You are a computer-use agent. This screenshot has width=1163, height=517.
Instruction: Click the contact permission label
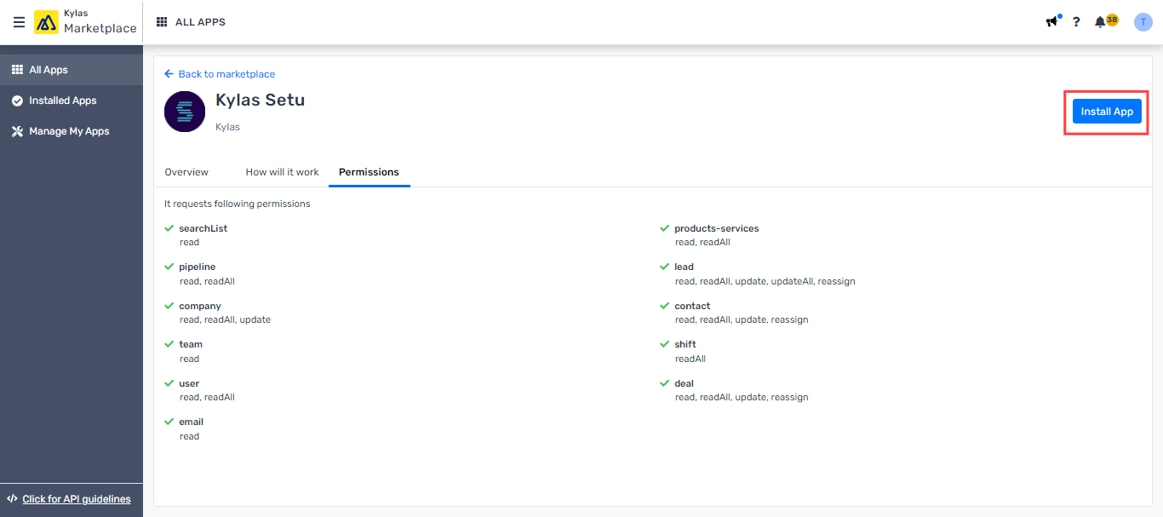coord(692,306)
